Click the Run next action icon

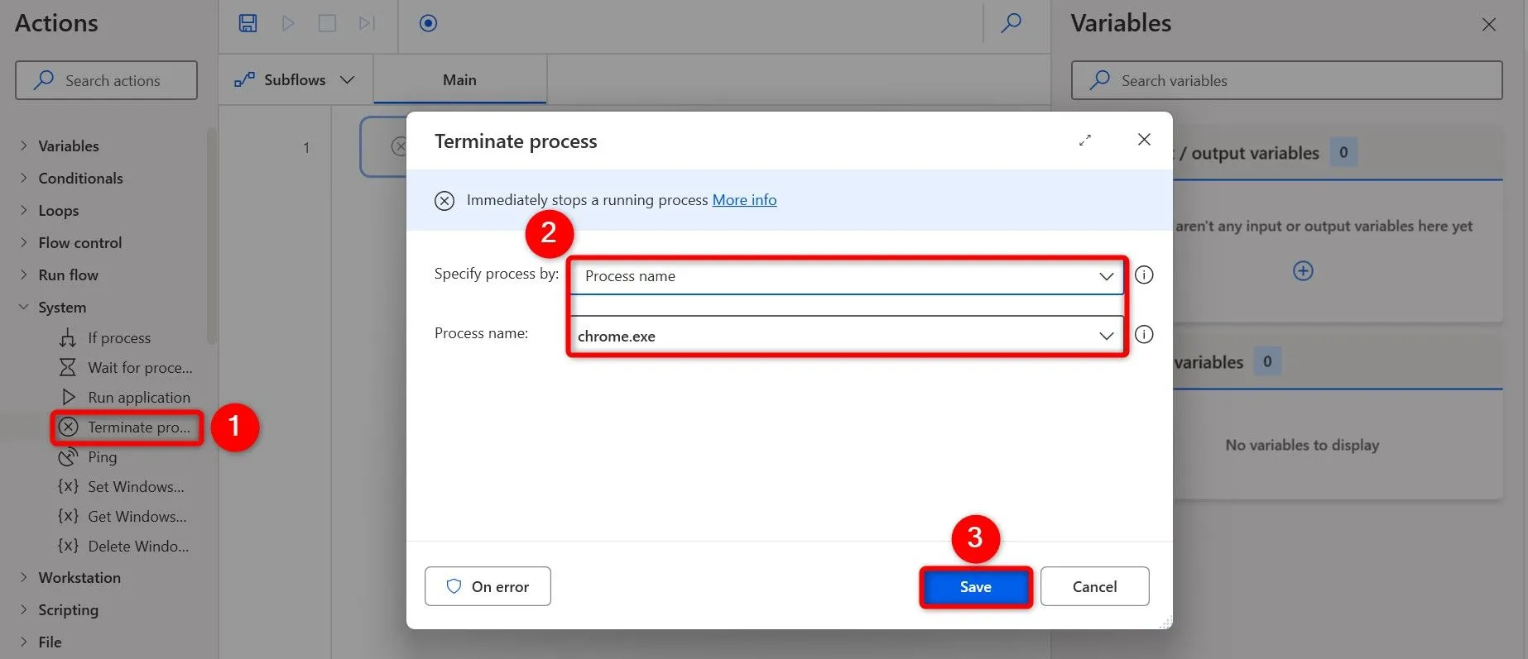click(367, 23)
